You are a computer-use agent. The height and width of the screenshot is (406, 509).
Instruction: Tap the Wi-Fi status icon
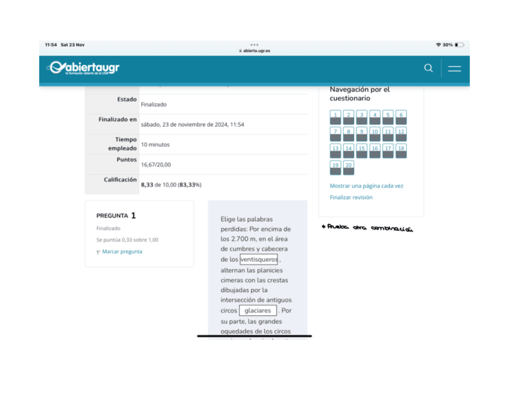pyautogui.click(x=438, y=45)
